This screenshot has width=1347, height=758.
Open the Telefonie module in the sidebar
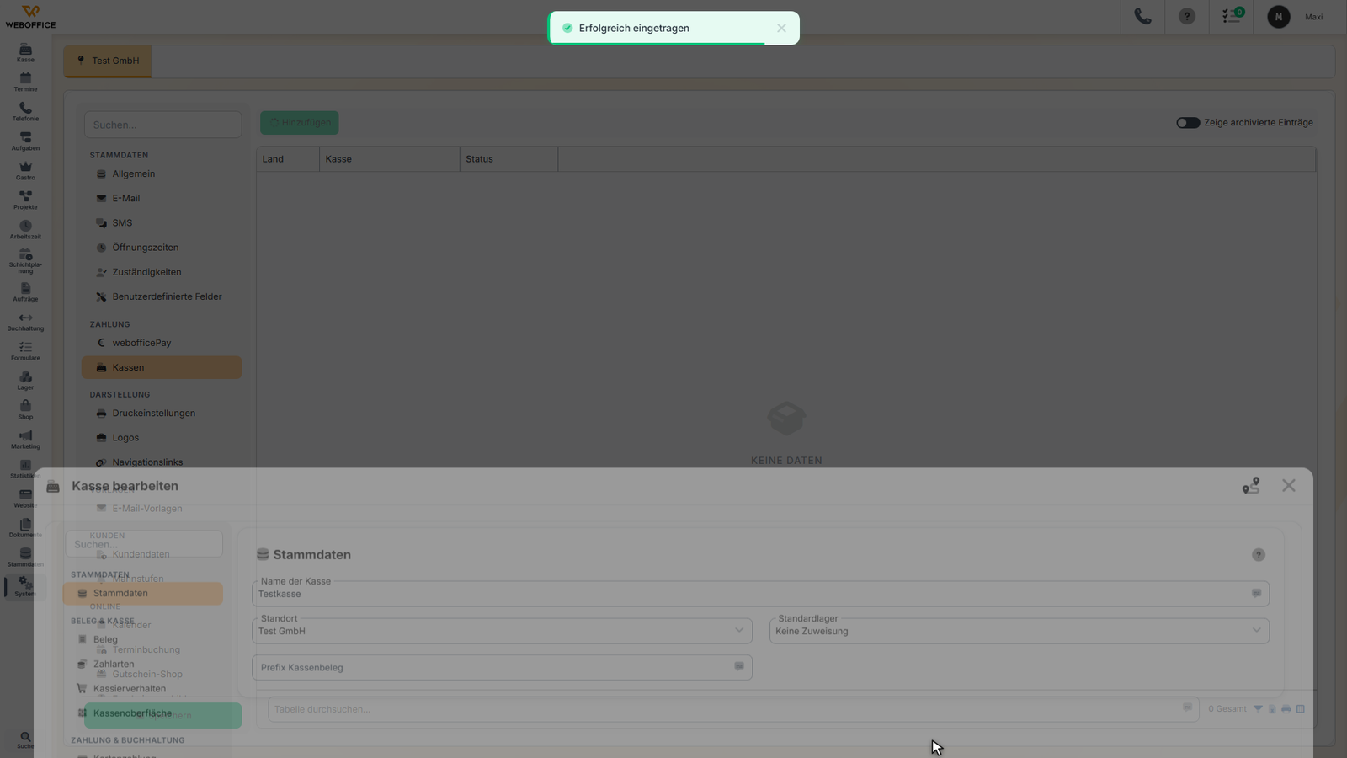(x=25, y=111)
